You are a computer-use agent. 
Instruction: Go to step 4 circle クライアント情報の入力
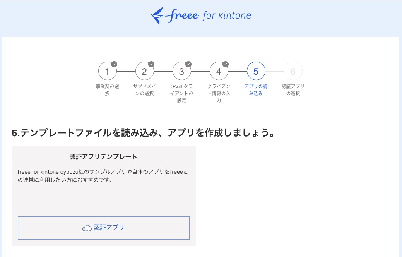219,71
